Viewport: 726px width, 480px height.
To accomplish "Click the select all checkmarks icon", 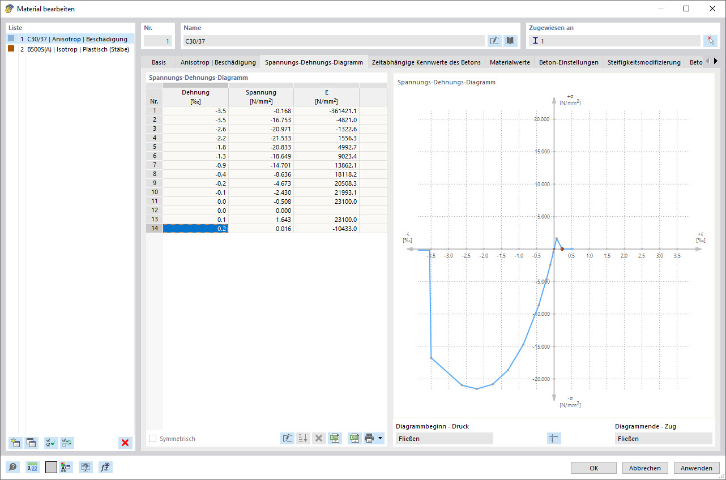I will 51,443.
